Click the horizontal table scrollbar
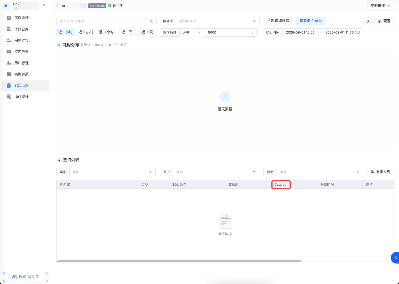This screenshot has width=399, height=284. point(179,261)
